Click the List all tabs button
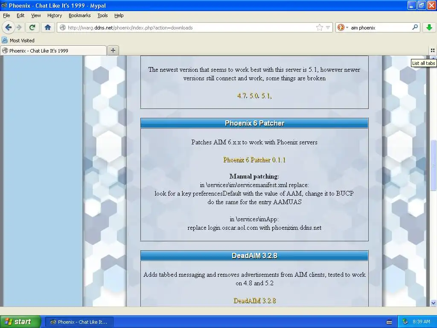 point(433,50)
